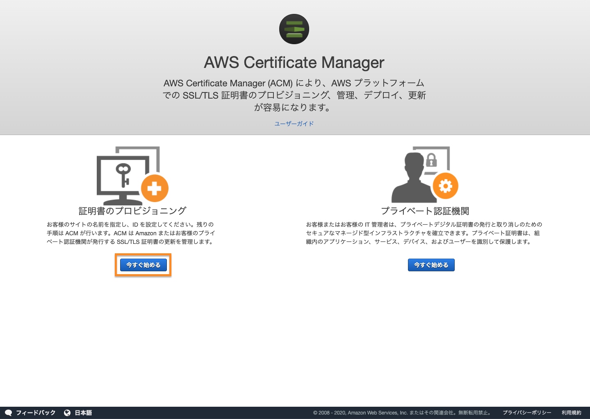This screenshot has height=419, width=590.
Task: Click the orange plus badge icon
Action: [x=155, y=188]
